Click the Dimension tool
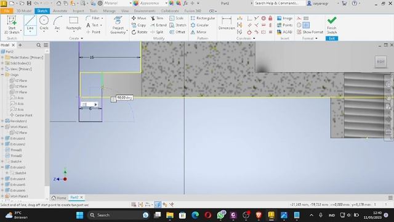 tap(227, 23)
